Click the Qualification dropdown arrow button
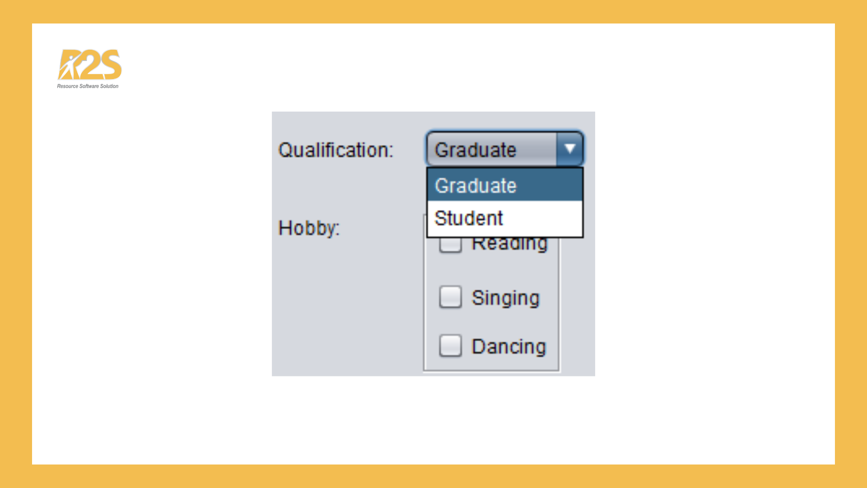 pos(569,149)
